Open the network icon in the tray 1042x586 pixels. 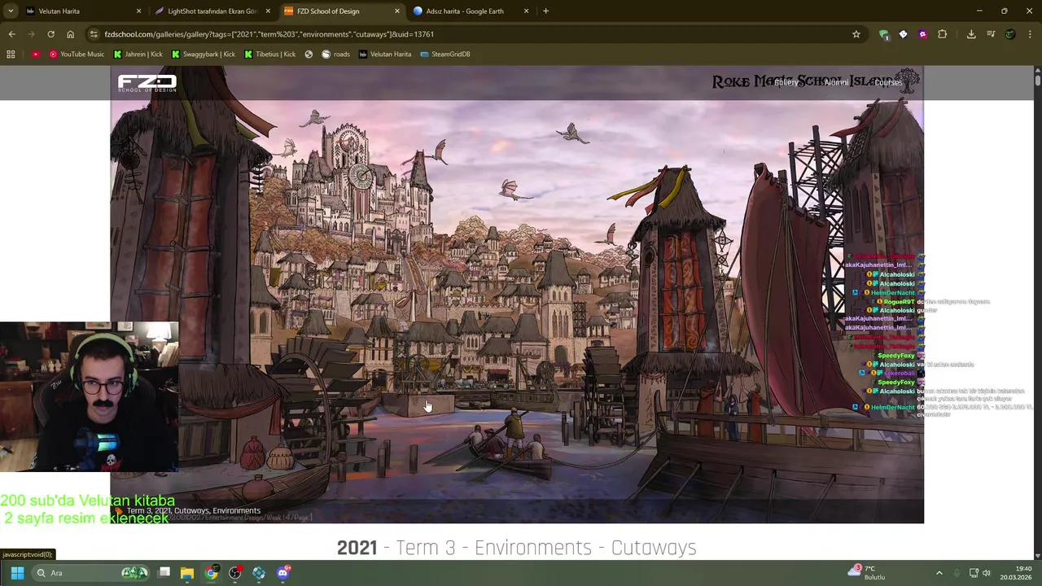tap(972, 573)
